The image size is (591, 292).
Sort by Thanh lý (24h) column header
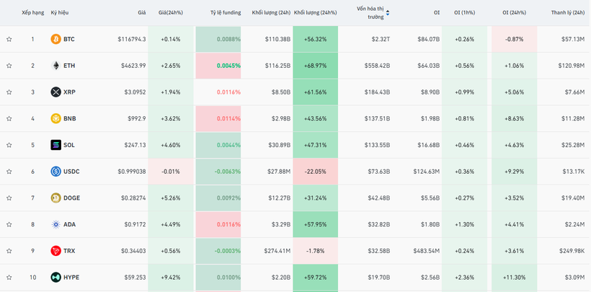pos(567,13)
